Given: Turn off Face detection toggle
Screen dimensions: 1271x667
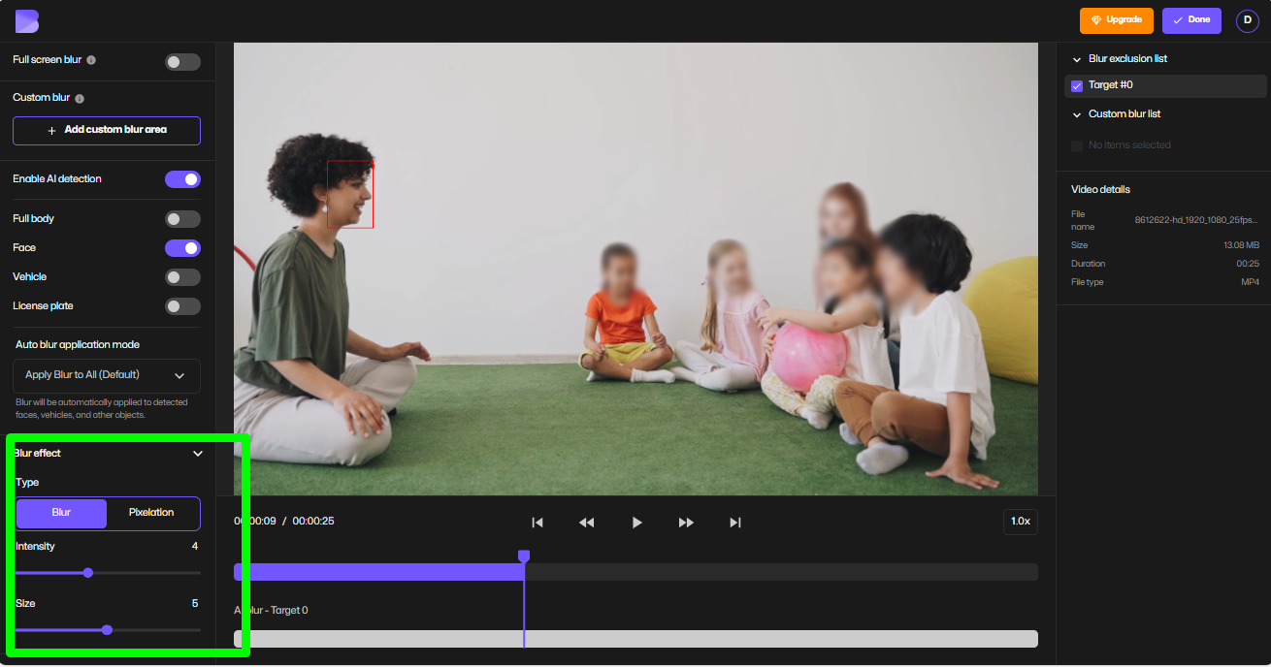Looking at the screenshot, I should click(182, 248).
